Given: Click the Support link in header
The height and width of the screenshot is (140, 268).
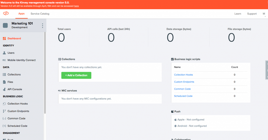Looking at the screenshot, I should 252,14.
